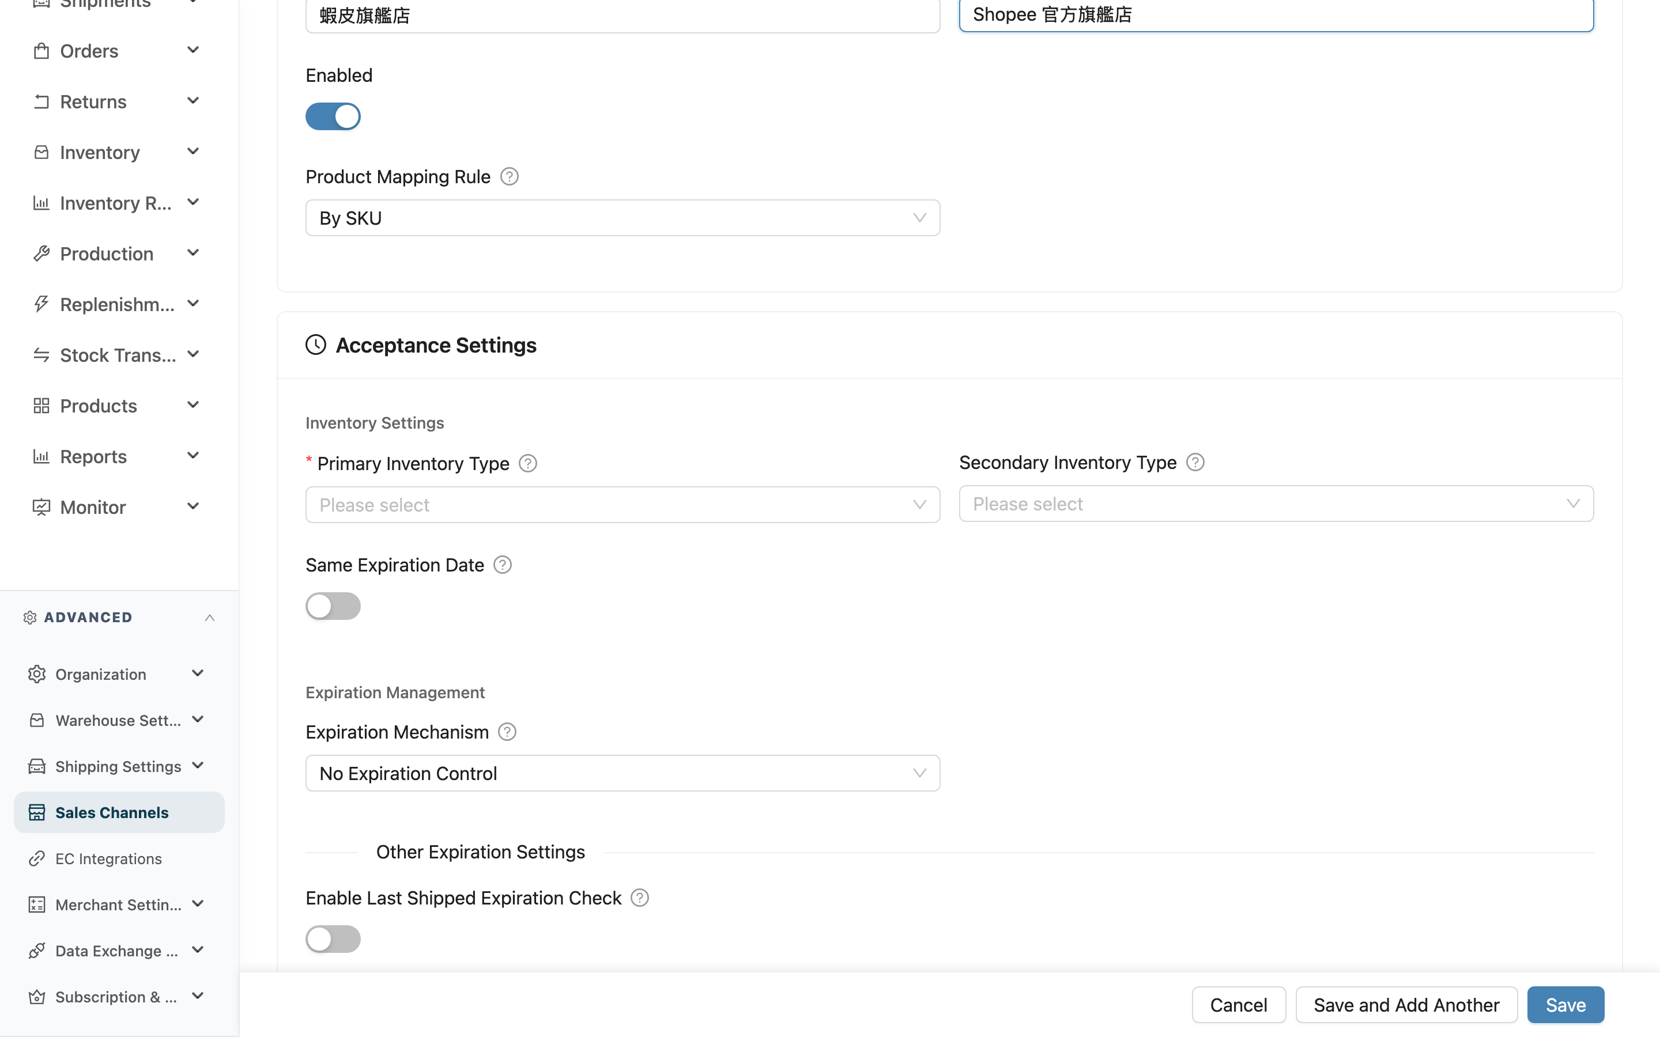Click the Orders bag icon in sidebar

pos(41,51)
